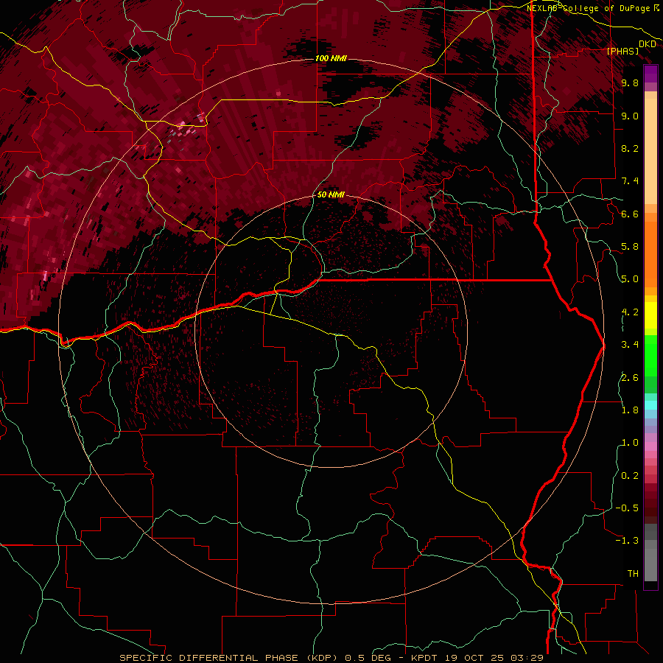Click the 19 OCT 25 date text
This screenshot has height=663, width=663.
(x=473, y=658)
